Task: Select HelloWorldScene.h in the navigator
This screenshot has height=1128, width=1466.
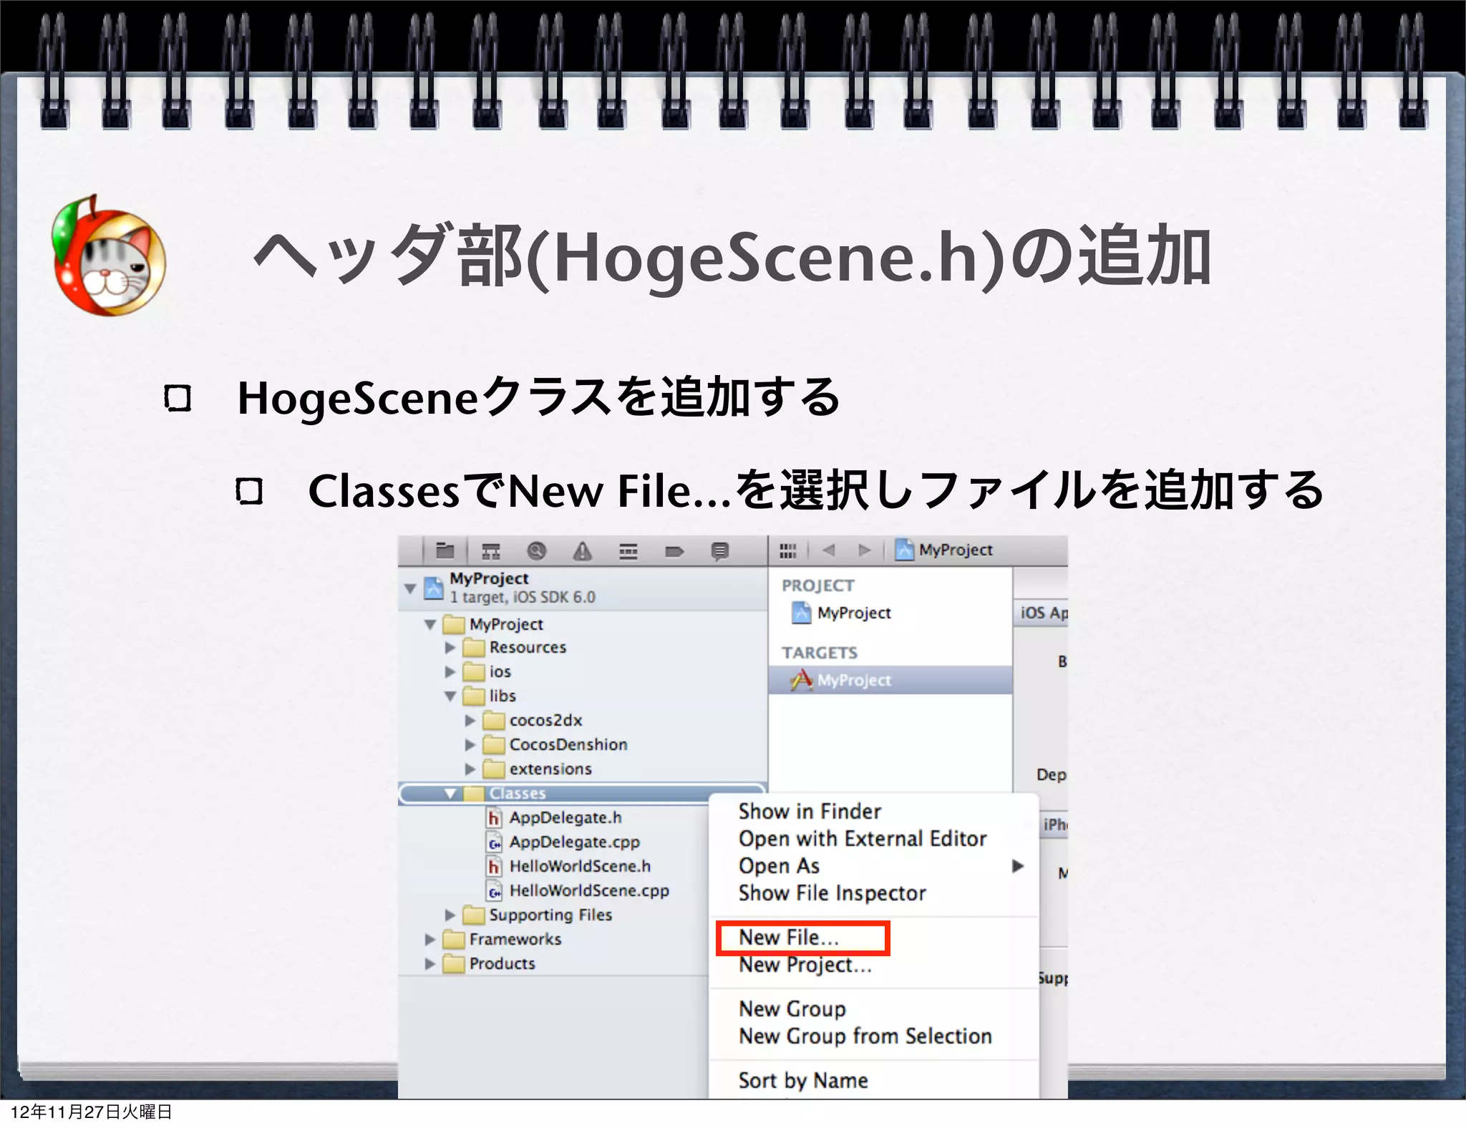Action: point(580,866)
